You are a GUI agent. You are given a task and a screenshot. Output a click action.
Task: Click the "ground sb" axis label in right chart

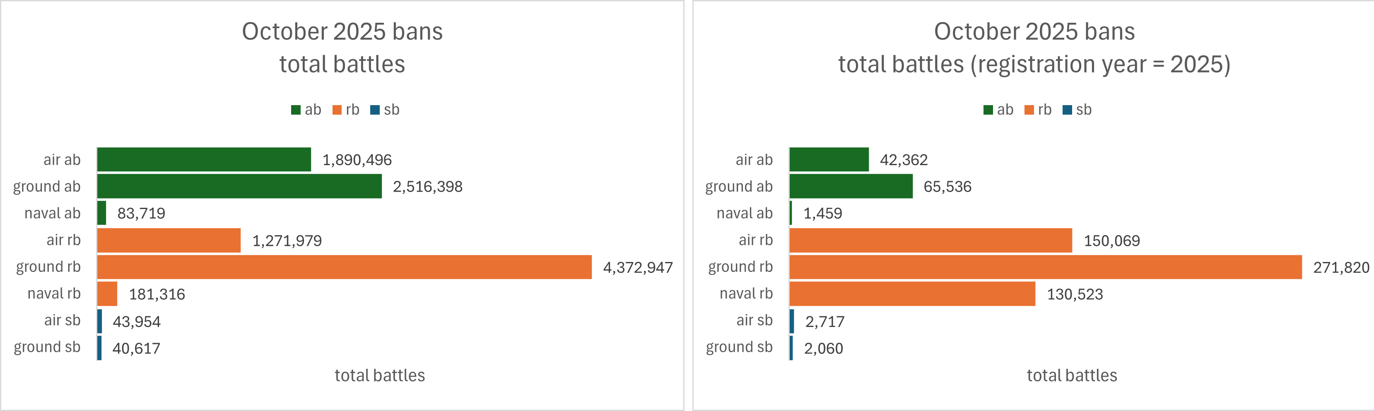click(x=739, y=347)
